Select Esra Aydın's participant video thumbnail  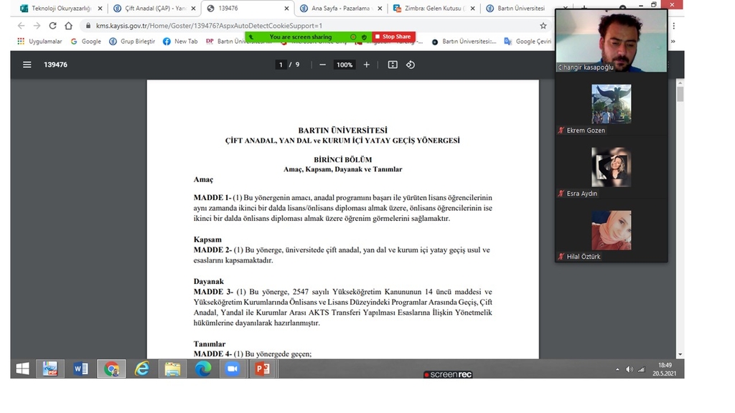click(x=611, y=167)
